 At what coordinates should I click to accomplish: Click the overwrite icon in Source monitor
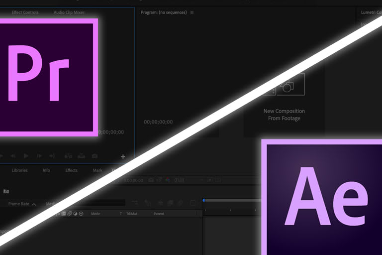[81, 156]
